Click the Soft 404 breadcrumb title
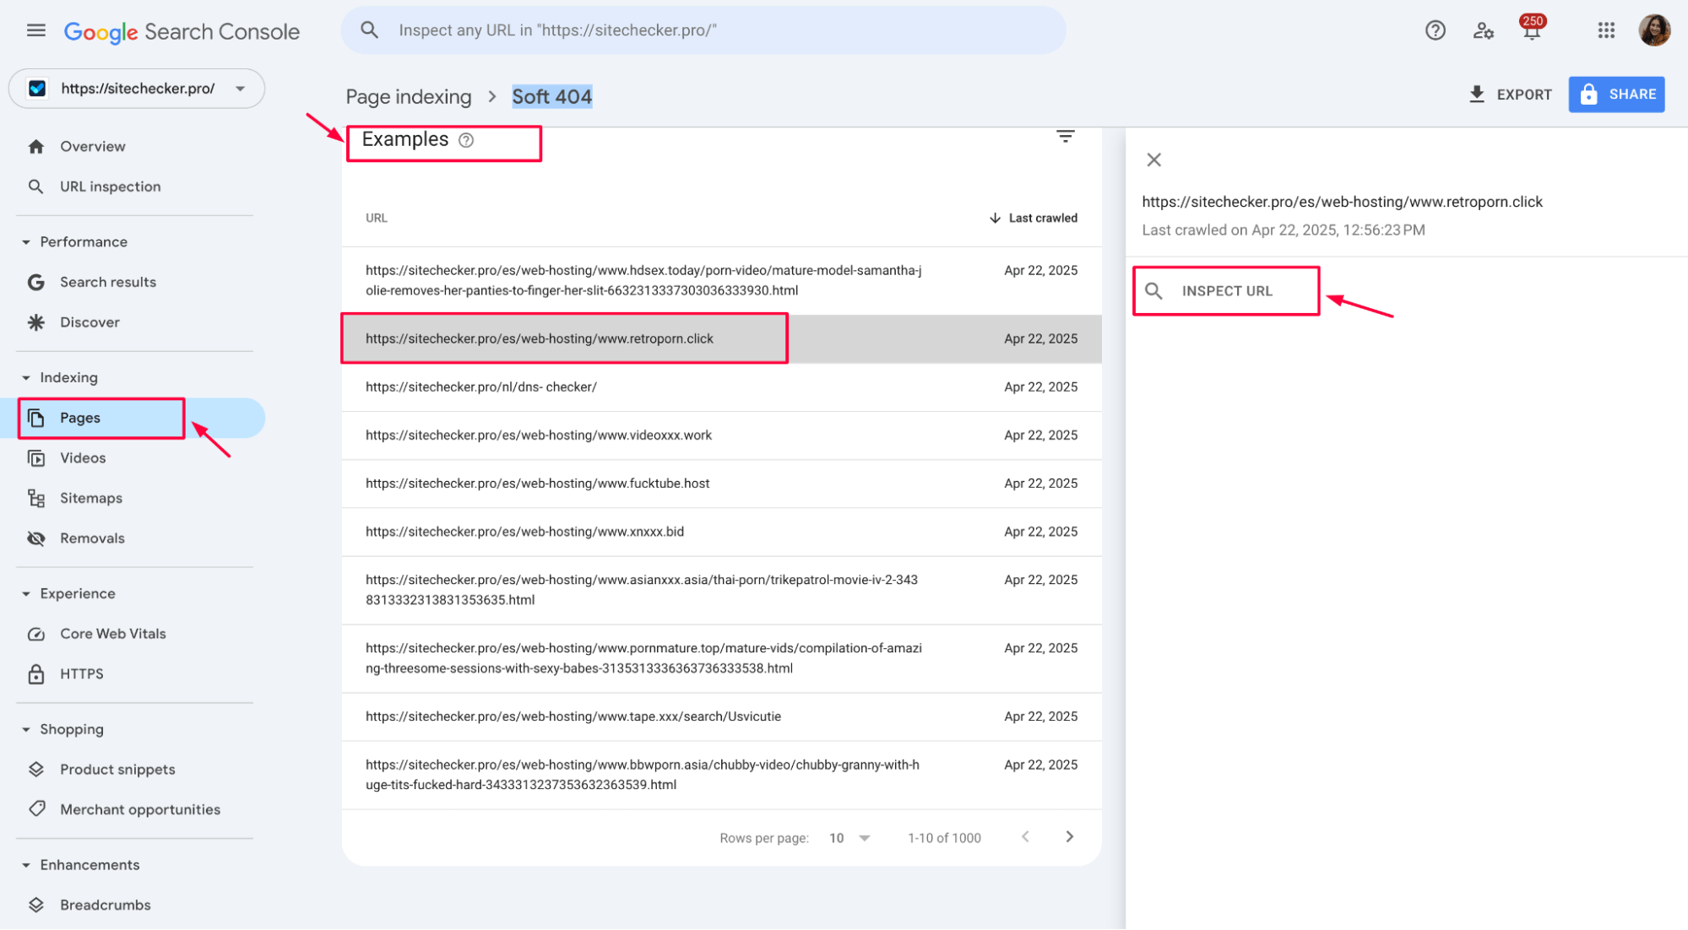1688x930 pixels. point(551,97)
